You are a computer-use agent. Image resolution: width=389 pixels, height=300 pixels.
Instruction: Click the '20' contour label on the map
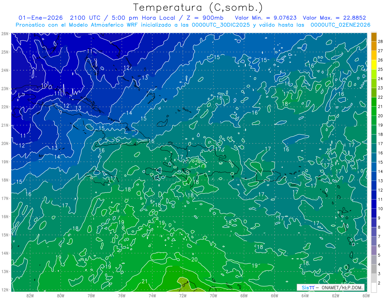(194, 260)
